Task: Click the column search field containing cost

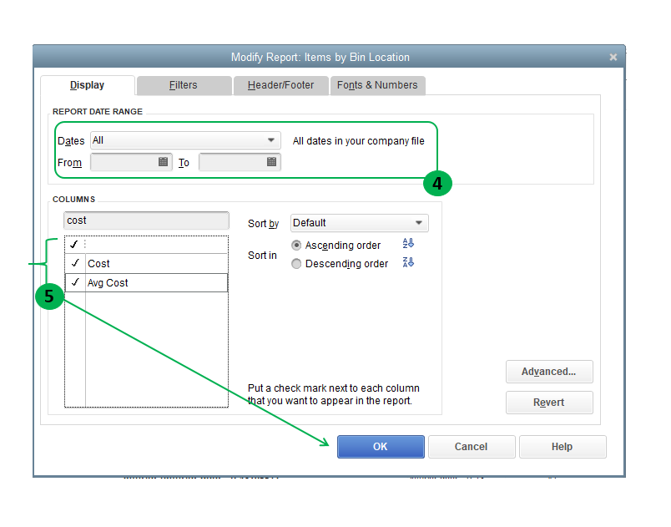Action: click(x=146, y=220)
